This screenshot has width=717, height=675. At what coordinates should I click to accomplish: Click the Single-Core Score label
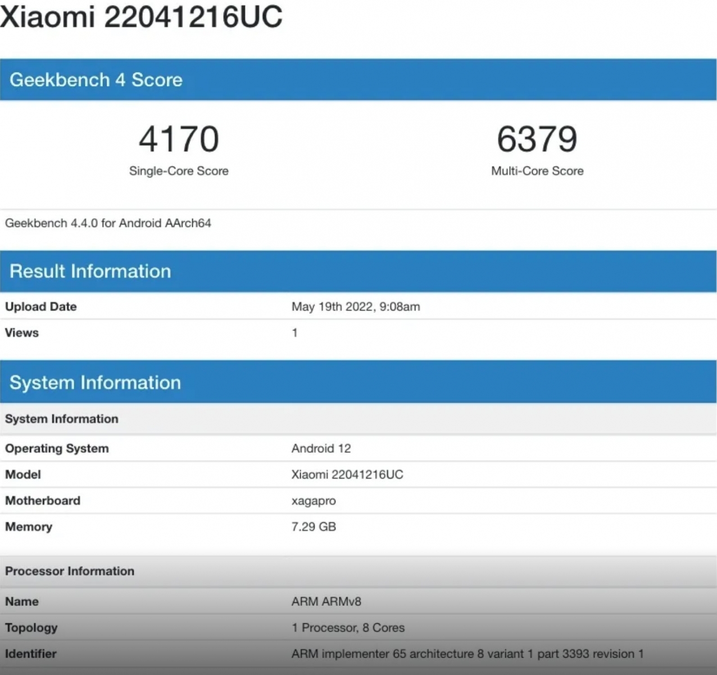[x=179, y=171]
